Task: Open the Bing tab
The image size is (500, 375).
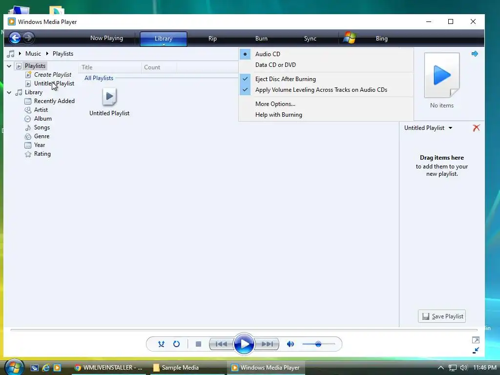Action: click(x=381, y=39)
